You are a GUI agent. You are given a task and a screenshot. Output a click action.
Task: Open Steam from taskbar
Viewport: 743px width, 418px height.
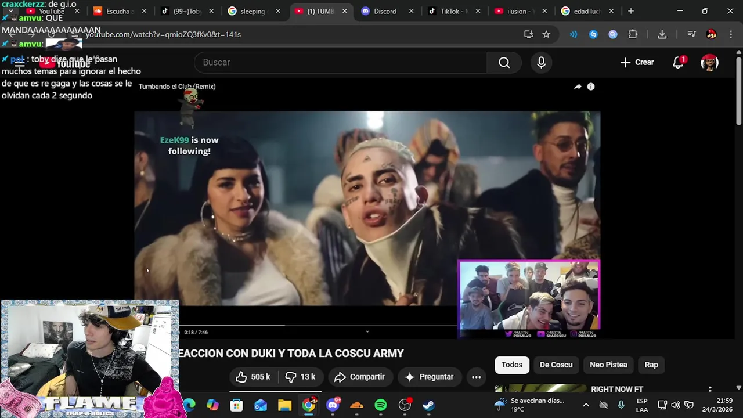tap(428, 405)
